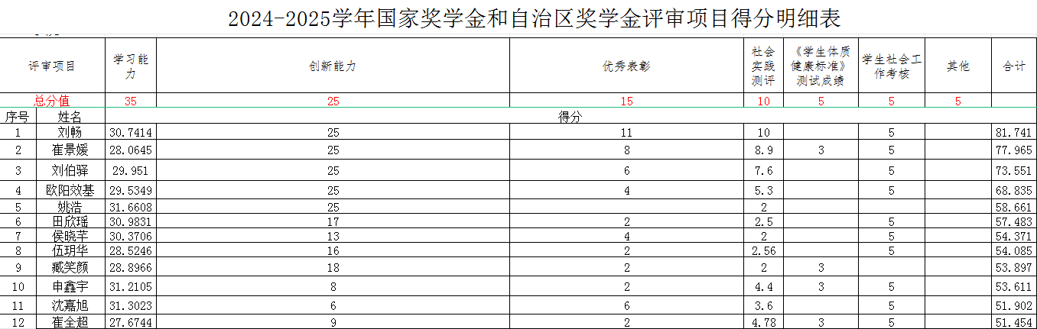Select the 优秀表彰 column header
The image size is (1037, 329).
[626, 66]
